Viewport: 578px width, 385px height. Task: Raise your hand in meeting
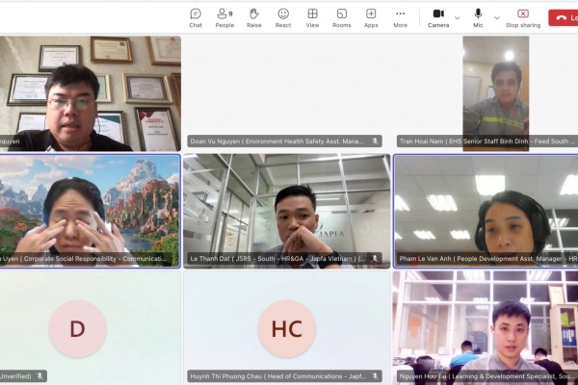[x=254, y=17]
